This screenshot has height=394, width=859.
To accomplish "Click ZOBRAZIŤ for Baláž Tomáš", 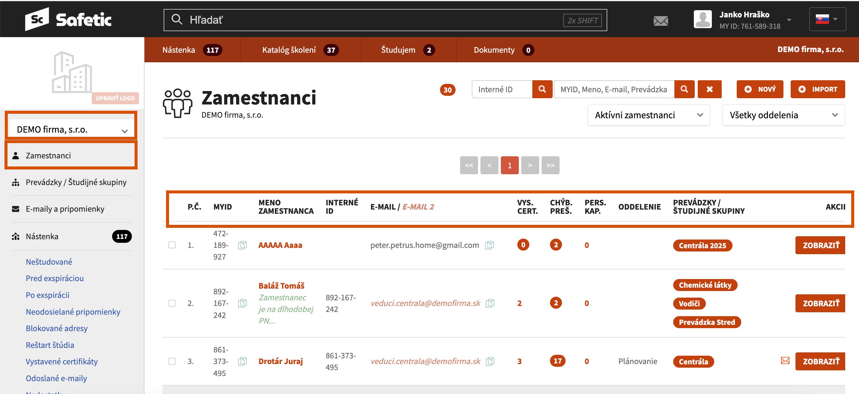I will (x=820, y=303).
